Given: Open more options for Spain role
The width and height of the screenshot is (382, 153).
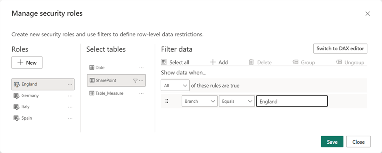Looking at the screenshot, I should 70,119.
